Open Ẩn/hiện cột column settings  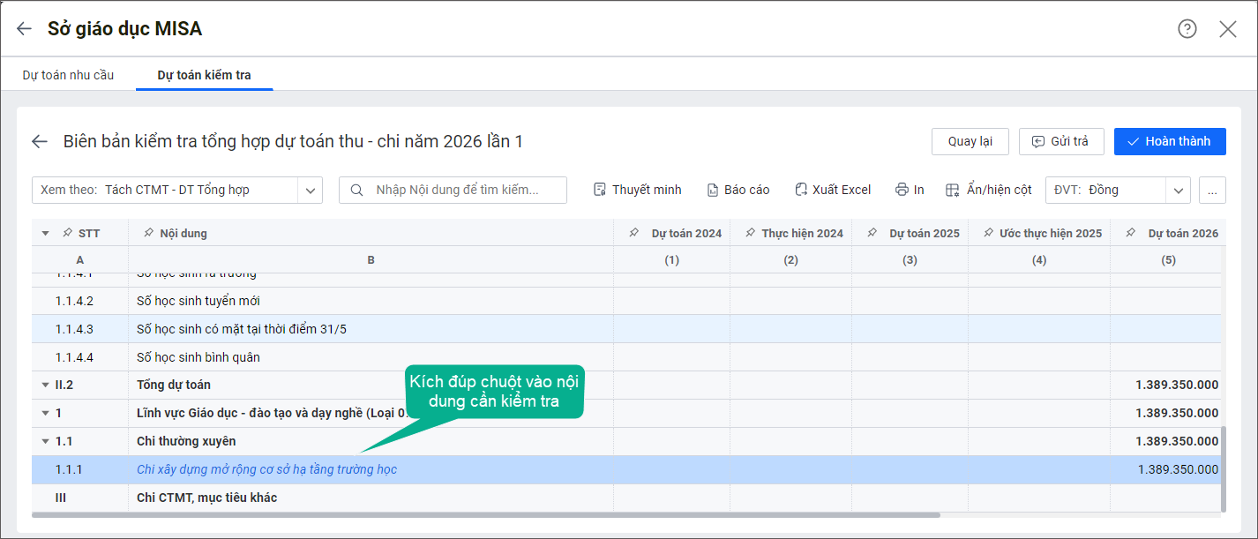pos(988,190)
